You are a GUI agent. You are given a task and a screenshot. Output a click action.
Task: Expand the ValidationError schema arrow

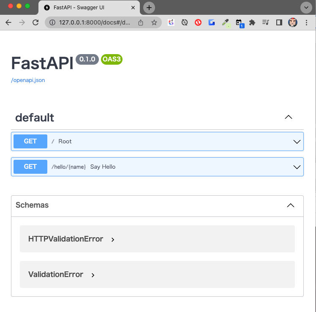click(93, 275)
